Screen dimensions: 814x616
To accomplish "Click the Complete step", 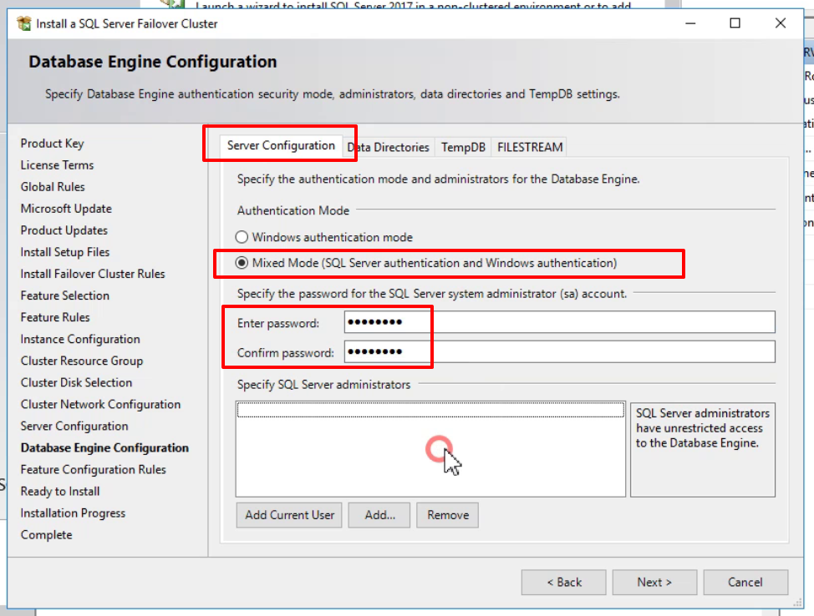I will point(46,535).
